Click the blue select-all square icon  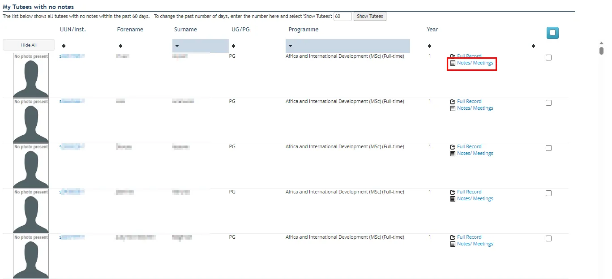(x=552, y=33)
